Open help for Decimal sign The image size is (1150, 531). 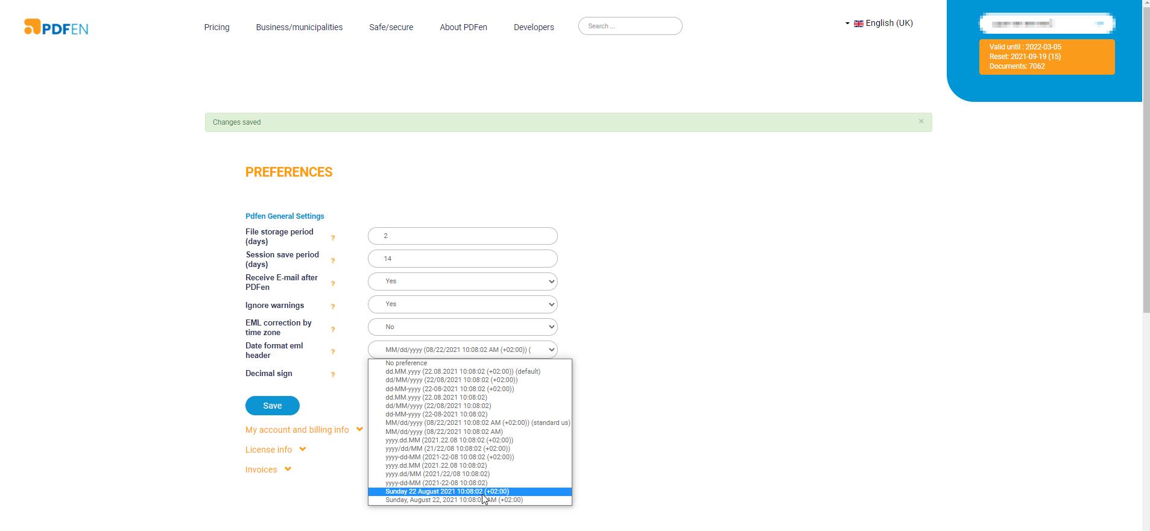coord(333,375)
